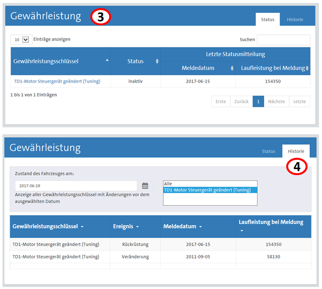Open TD1-Motor Steuergerät geändert link

[56, 82]
